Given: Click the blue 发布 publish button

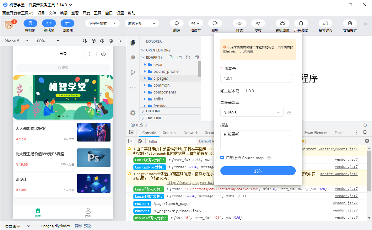Looking at the screenshot, I should tap(258, 171).
